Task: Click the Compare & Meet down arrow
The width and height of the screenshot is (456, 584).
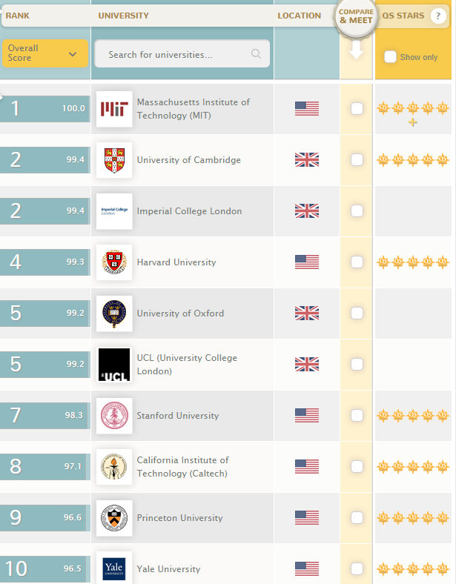Action: coord(356,49)
